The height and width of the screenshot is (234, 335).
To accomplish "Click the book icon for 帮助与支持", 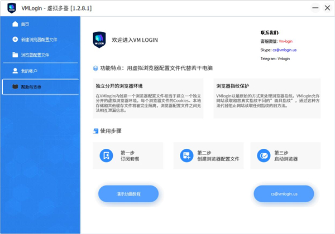I will 15,87.
